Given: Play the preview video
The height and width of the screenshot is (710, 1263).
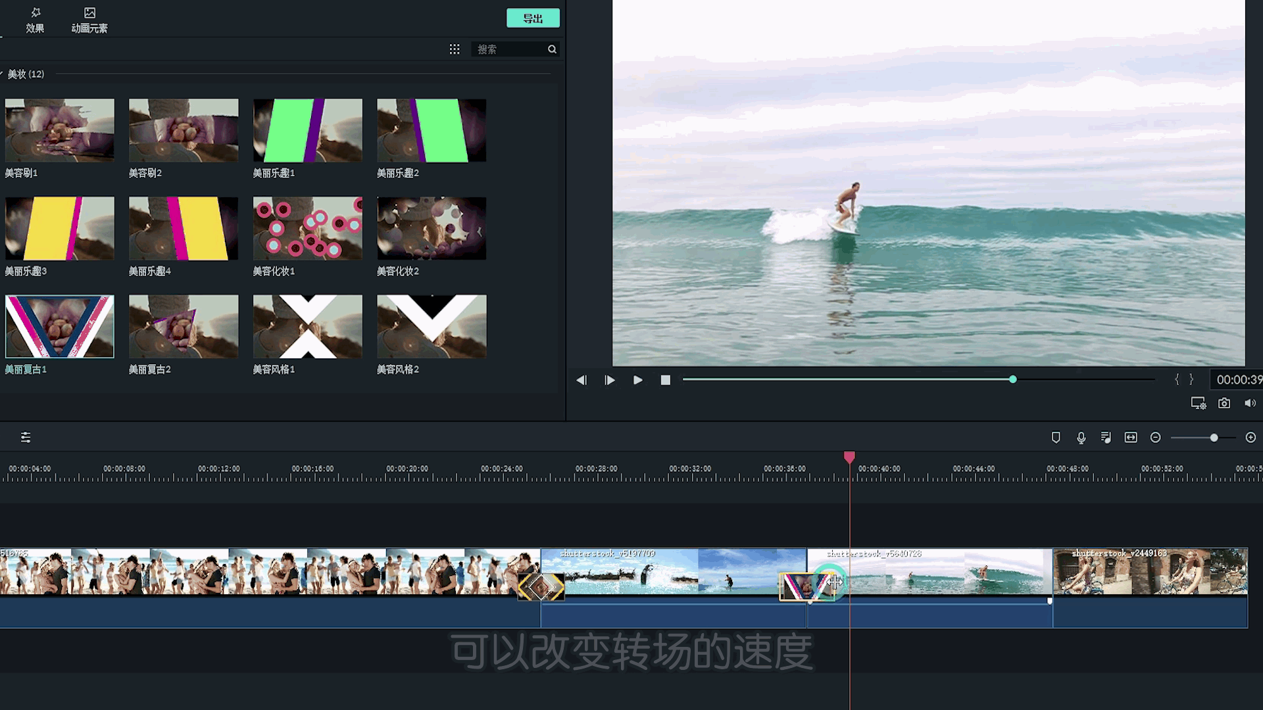Looking at the screenshot, I should [x=637, y=380].
